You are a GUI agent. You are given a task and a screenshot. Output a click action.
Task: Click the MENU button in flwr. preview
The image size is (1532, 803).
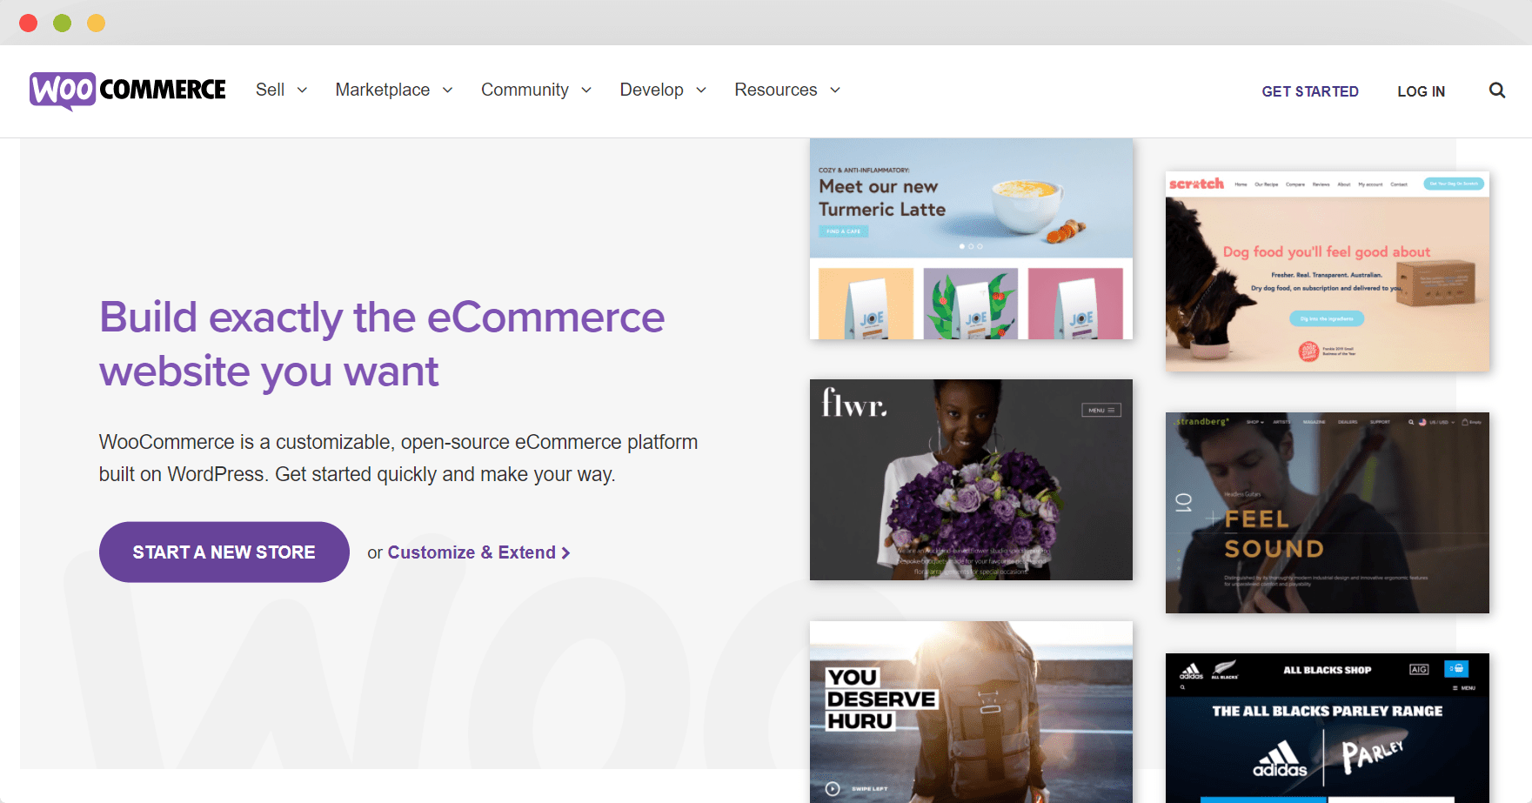click(x=1101, y=410)
